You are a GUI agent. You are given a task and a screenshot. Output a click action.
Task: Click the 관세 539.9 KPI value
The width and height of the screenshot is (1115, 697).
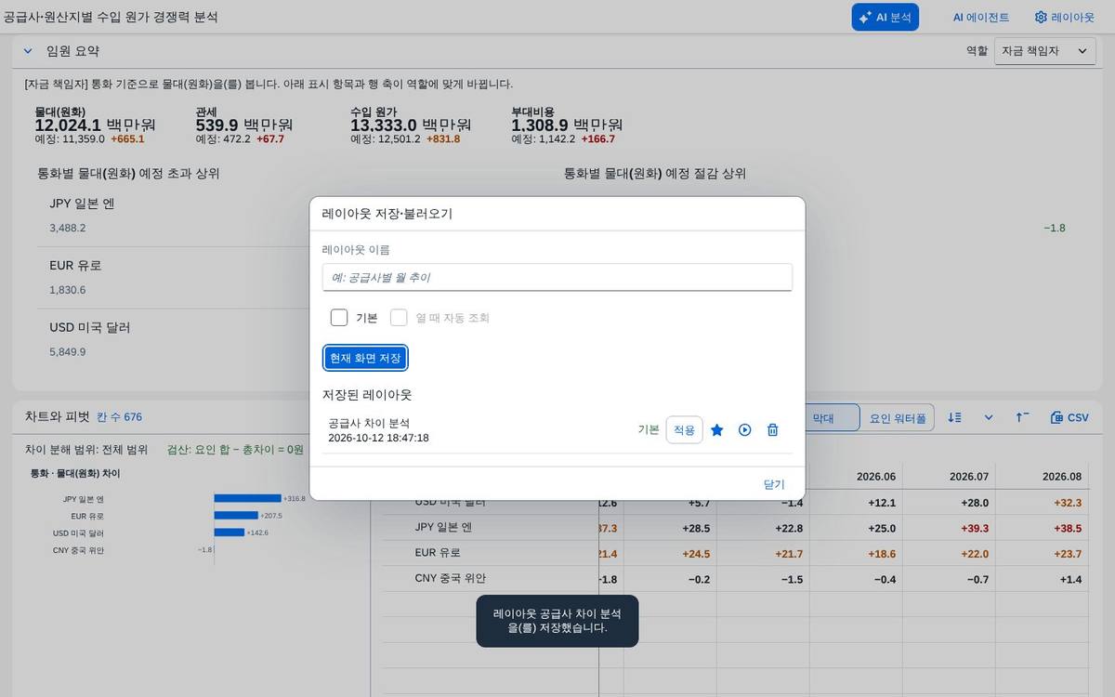tap(244, 125)
